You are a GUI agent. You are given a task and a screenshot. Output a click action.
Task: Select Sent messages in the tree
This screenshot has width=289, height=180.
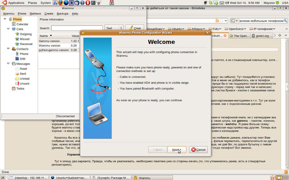23,74
